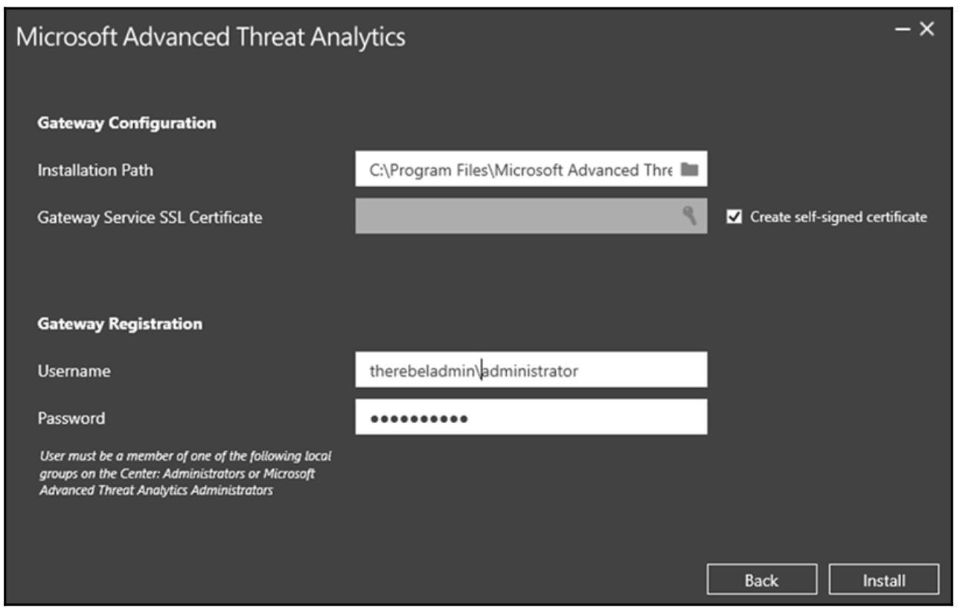Viewport: 960px width, 610px height.
Task: Click the 'Username' field label
Action: pos(74,371)
